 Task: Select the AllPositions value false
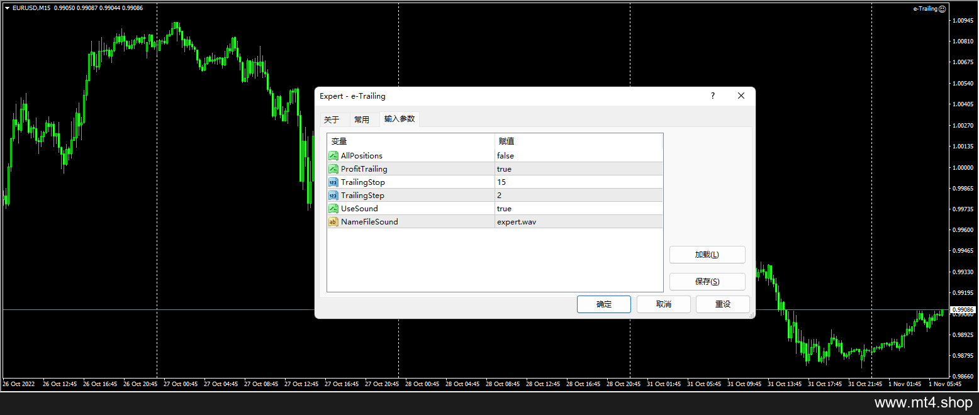[505, 156]
